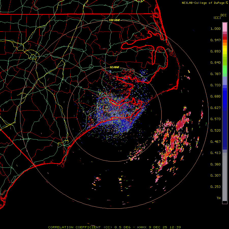This screenshot has height=229, width=229.
Task: Pick the bright green colorbar segment
Action: pyautogui.click(x=225, y=69)
